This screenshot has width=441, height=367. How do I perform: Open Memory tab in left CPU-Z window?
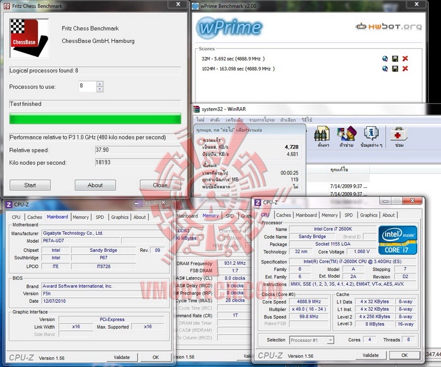80,217
